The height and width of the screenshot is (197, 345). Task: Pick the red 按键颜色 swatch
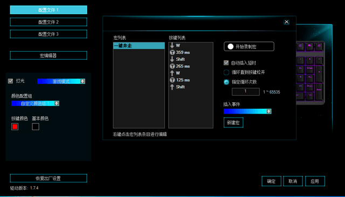pyautogui.click(x=15, y=126)
